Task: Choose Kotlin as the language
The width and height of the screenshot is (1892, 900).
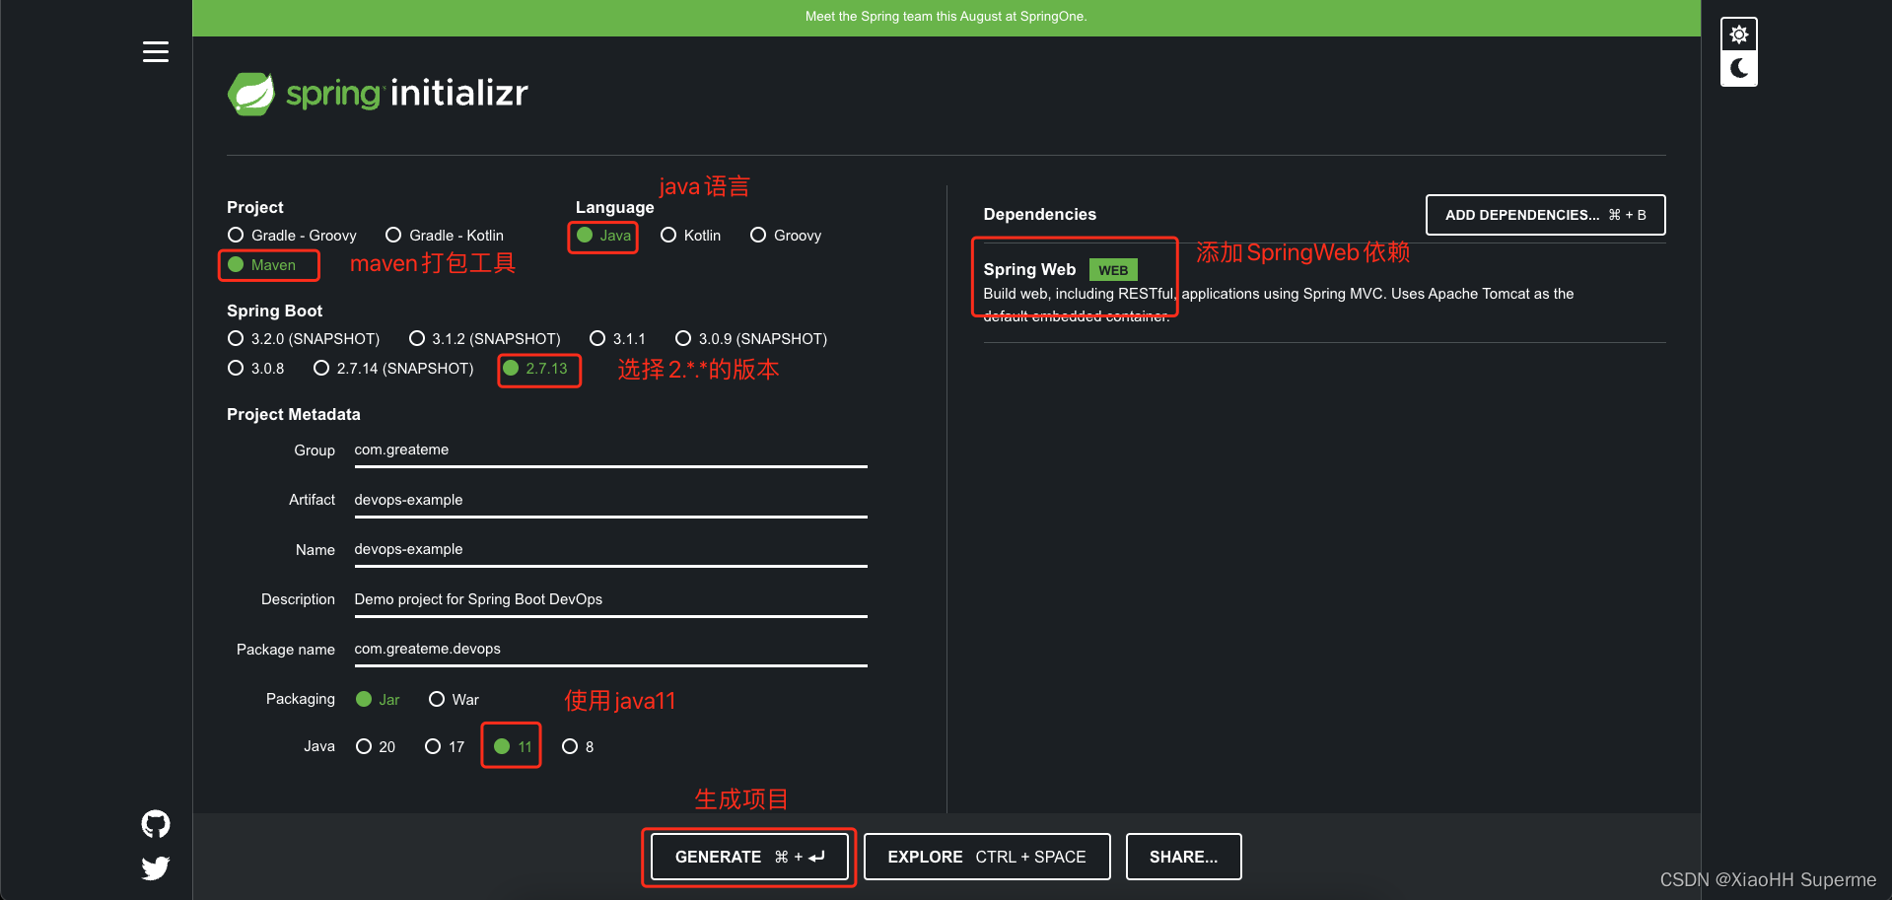Action: click(691, 236)
